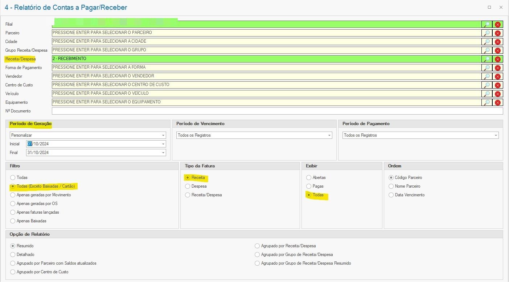Select Agrupado por Centro de Custo
The image size is (509, 282).
13,272
